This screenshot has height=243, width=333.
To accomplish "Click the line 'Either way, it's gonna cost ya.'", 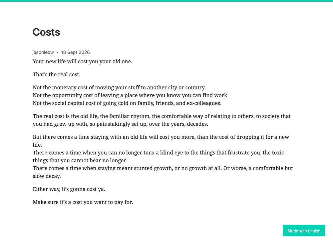I will [x=69, y=189].
